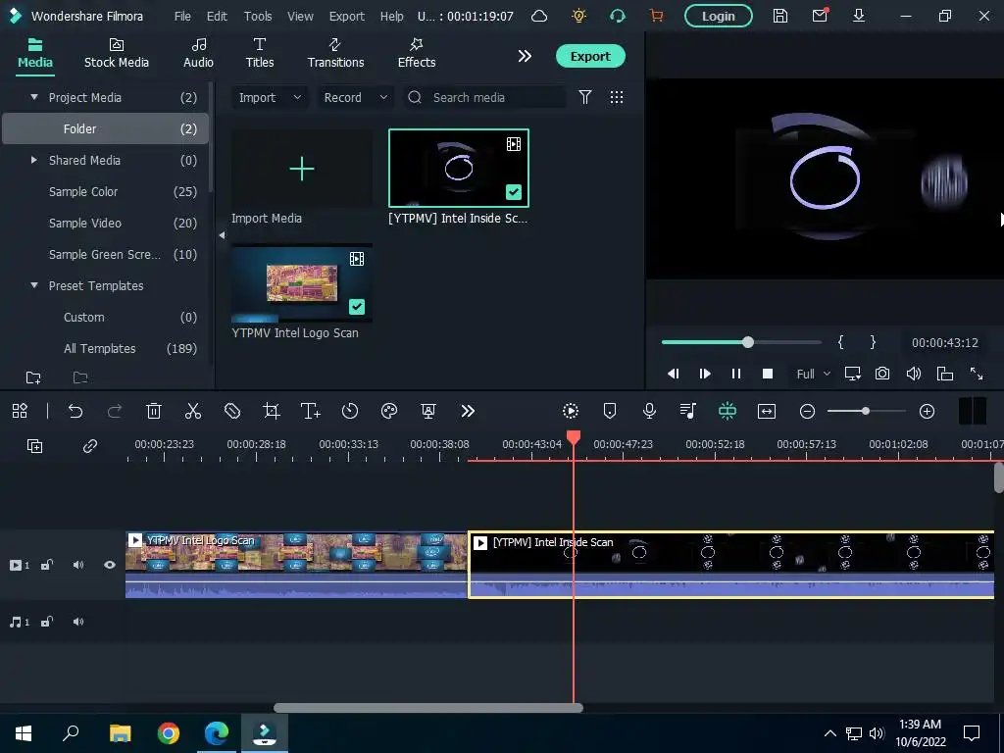Show more timeline tools chevron
This screenshot has width=1004, height=753.
coord(468,411)
